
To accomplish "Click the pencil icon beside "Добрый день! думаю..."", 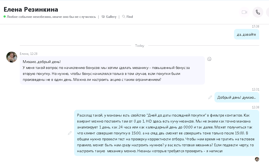I will (210, 97).
